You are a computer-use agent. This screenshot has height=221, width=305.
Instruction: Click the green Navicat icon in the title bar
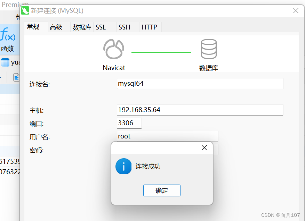tap(25, 10)
